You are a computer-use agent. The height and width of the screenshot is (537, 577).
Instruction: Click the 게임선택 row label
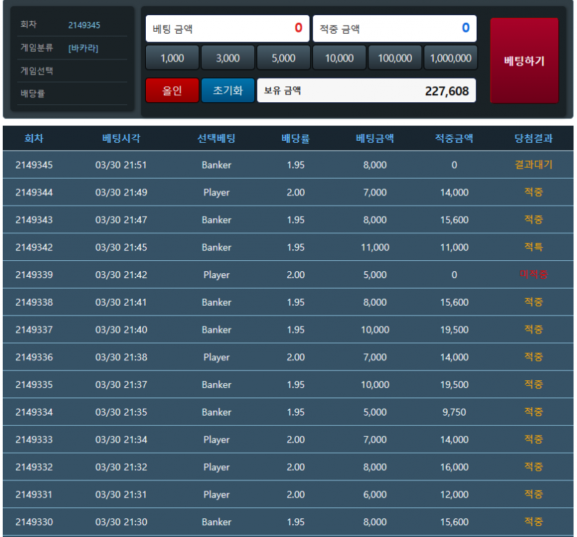pos(37,70)
